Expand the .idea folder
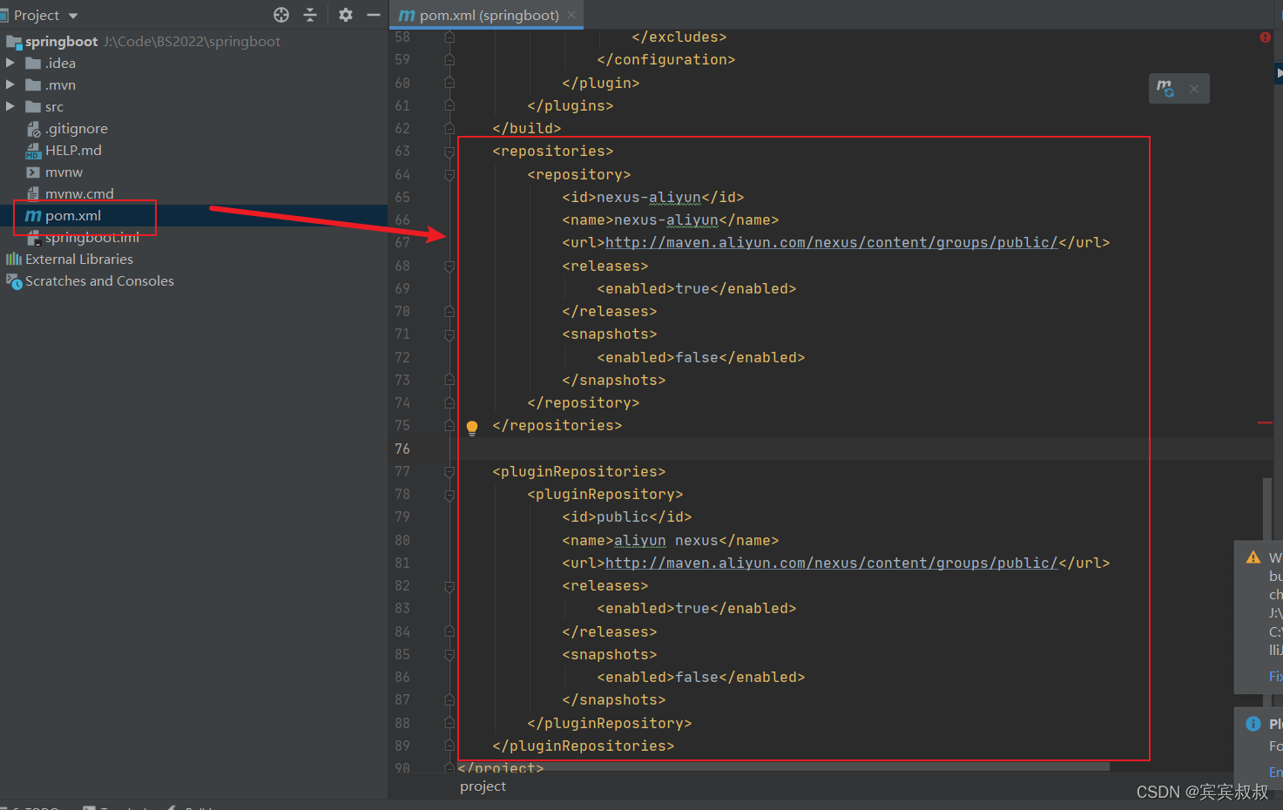1283x810 pixels. pos(10,63)
